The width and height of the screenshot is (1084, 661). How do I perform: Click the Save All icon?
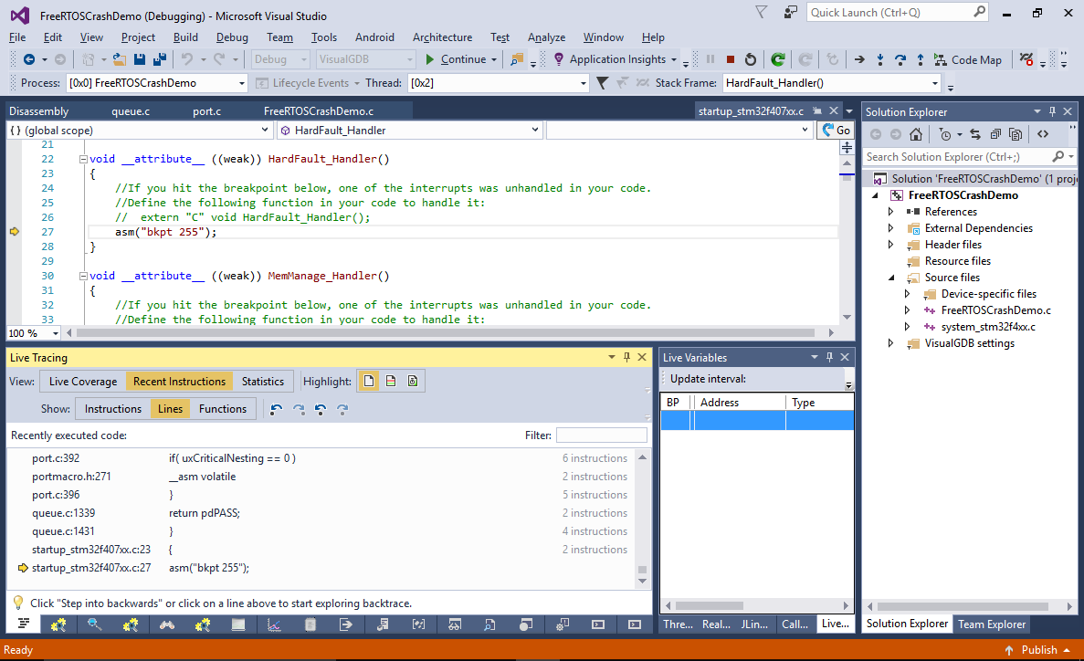tap(159, 59)
